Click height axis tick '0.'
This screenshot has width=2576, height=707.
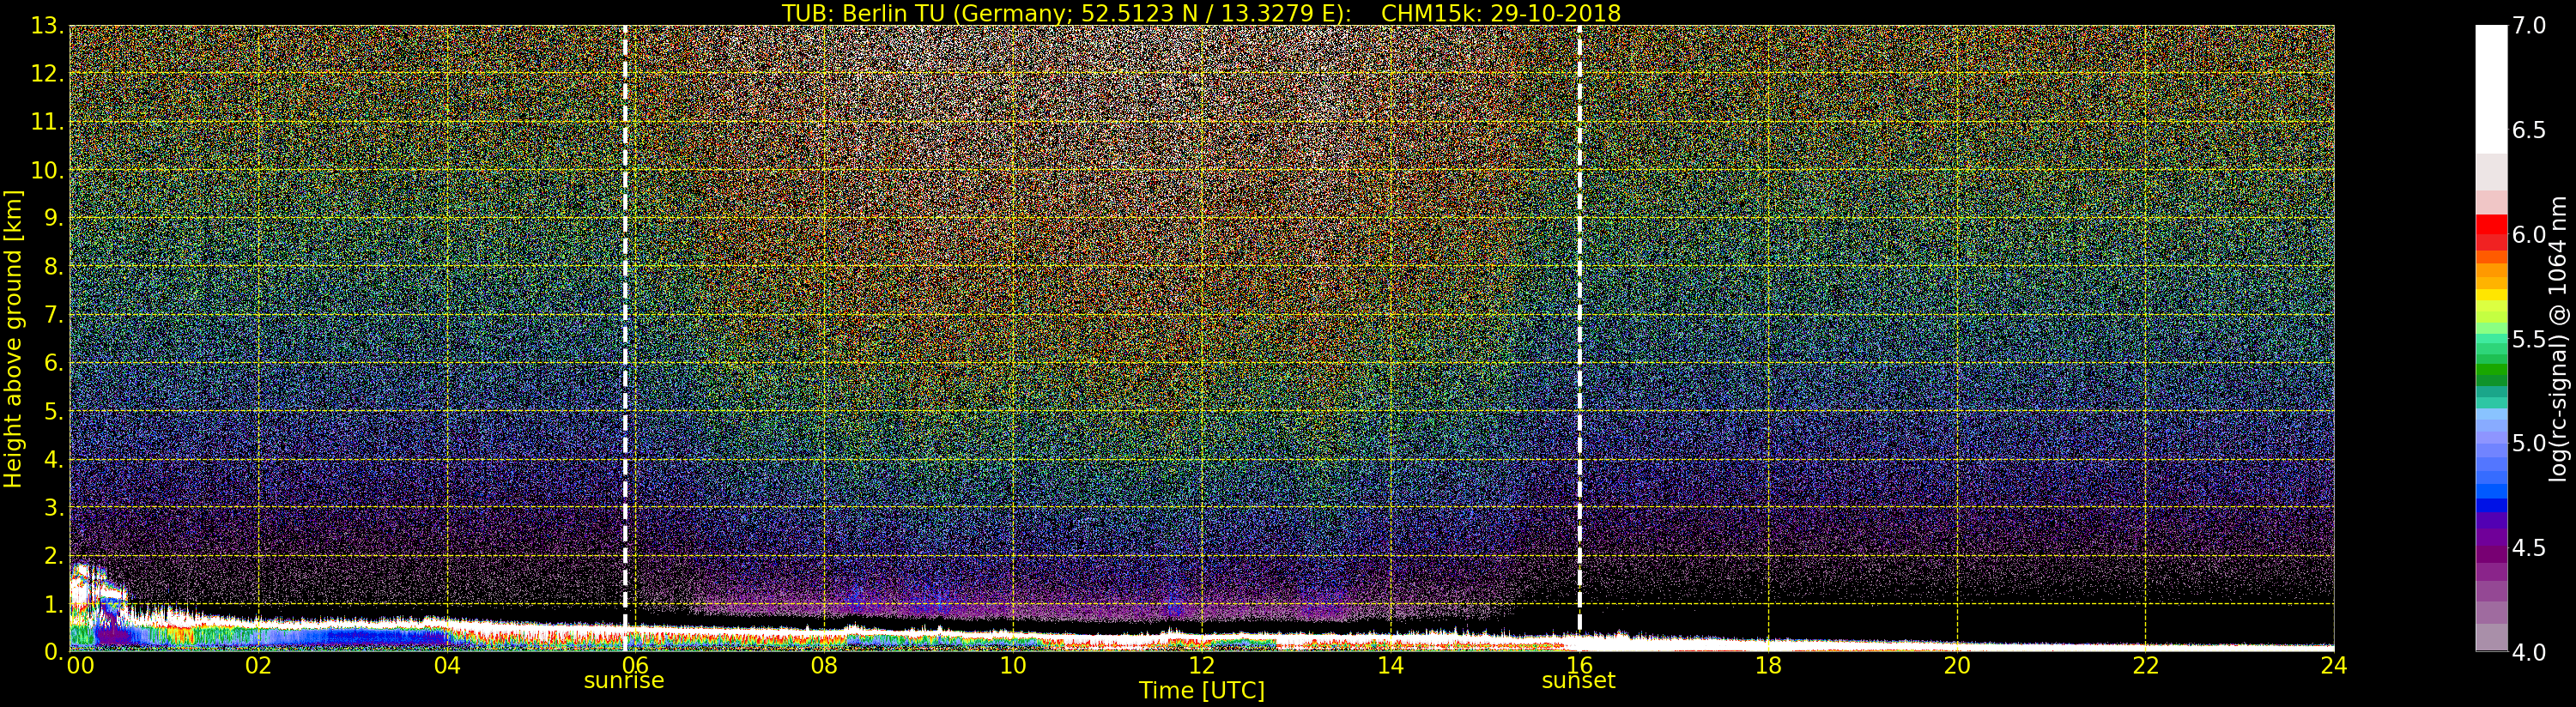[54, 652]
